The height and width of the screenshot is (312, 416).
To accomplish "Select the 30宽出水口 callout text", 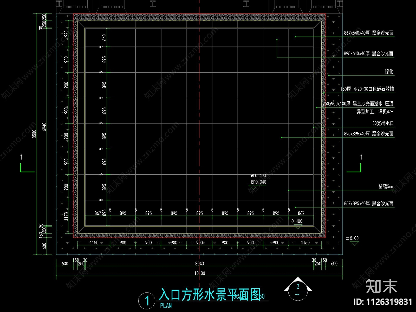I will pyautogui.click(x=382, y=123).
